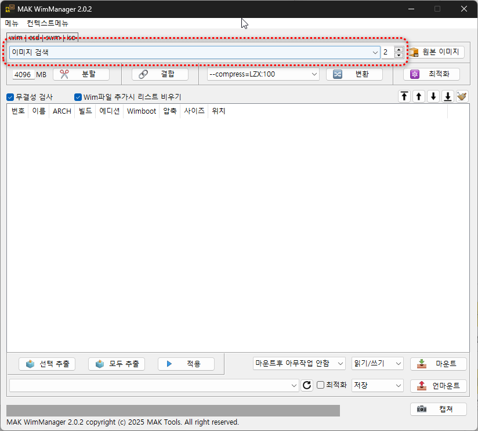Click the 에디션 column header
Viewport: 478px width, 431px height.
(110, 111)
